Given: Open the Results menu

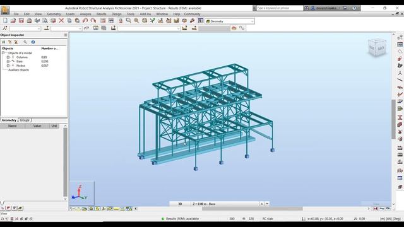Looking at the screenshot, I should (101, 14).
